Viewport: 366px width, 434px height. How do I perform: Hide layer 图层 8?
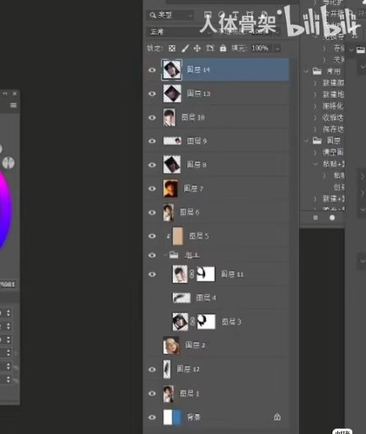coord(152,165)
